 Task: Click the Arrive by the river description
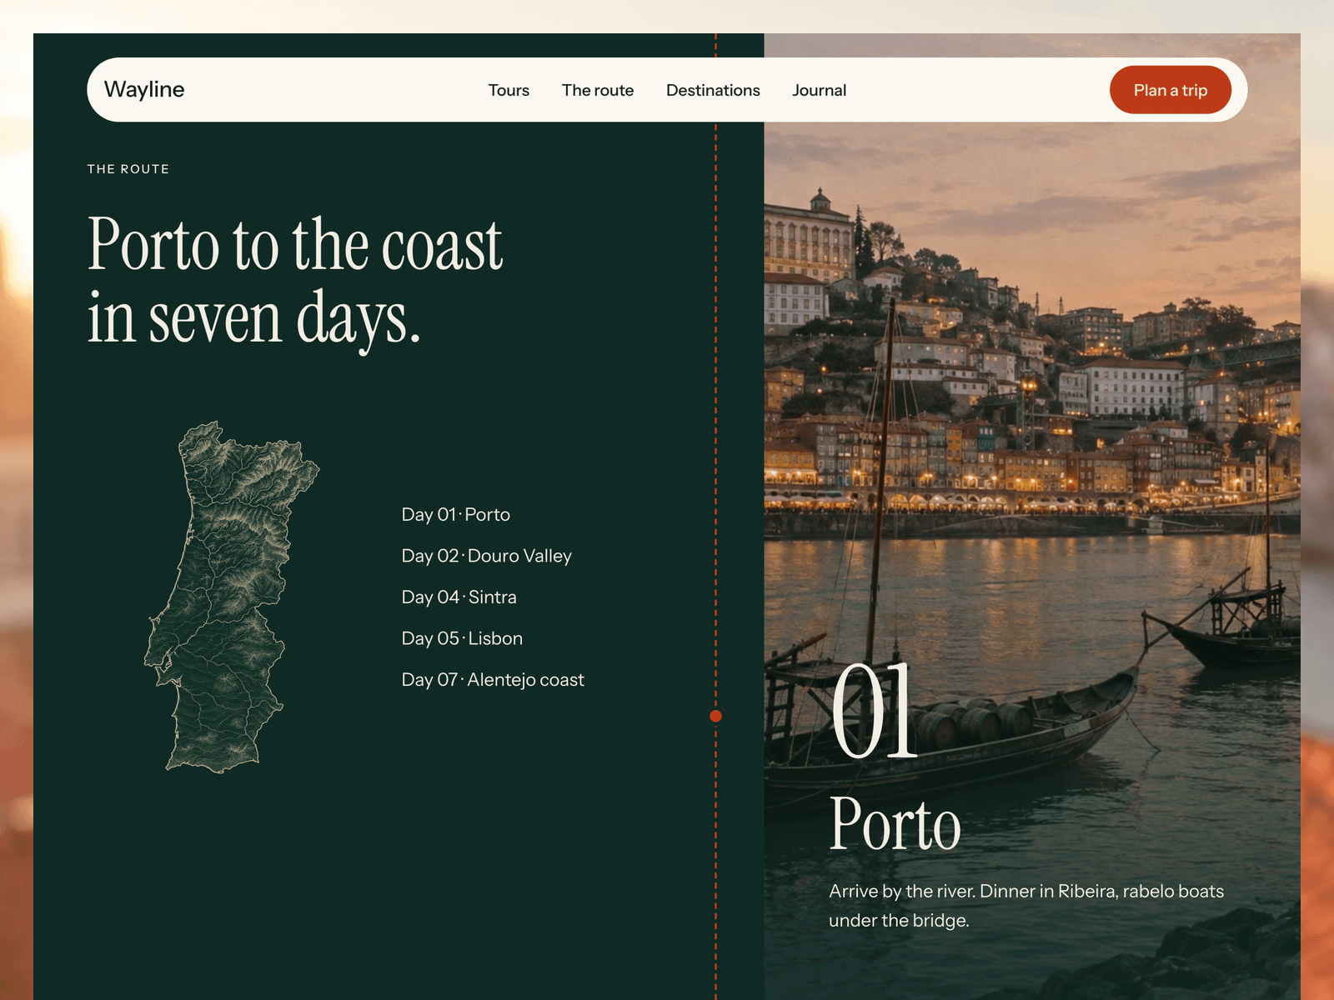pyautogui.click(x=1026, y=906)
